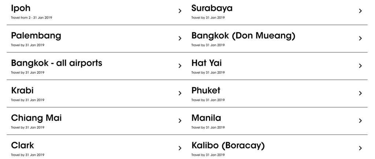375x159 pixels.
Task: Open the Phuket destination title
Action: click(206, 90)
